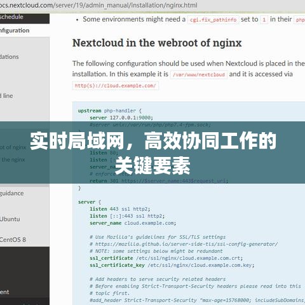305x305 pixels.
Task: Open the 'nfiguration' sidebar entry
Action: [15, 30]
